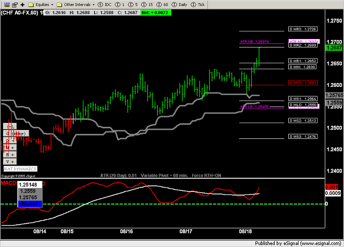
Task: Click the D MHI: 1.2638 pivot label
Action: tap(303, 67)
